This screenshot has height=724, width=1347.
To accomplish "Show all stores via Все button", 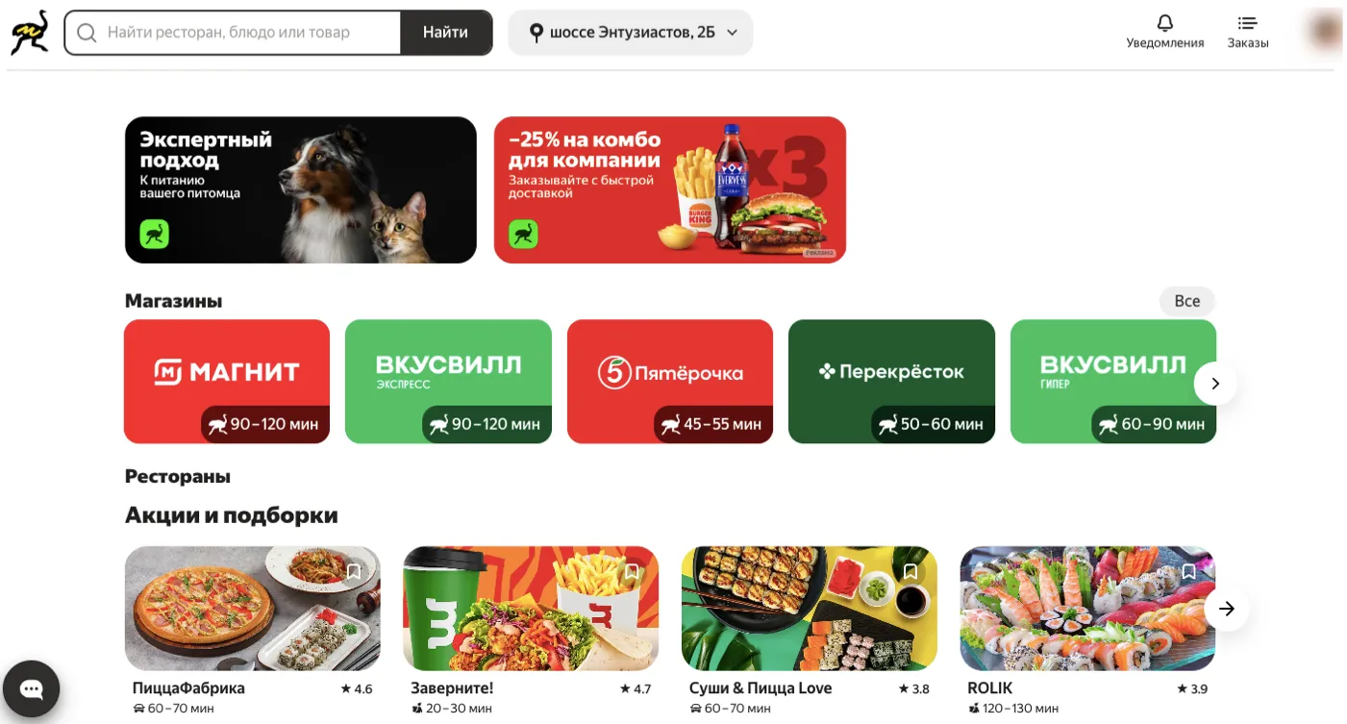I will pyautogui.click(x=1187, y=301).
